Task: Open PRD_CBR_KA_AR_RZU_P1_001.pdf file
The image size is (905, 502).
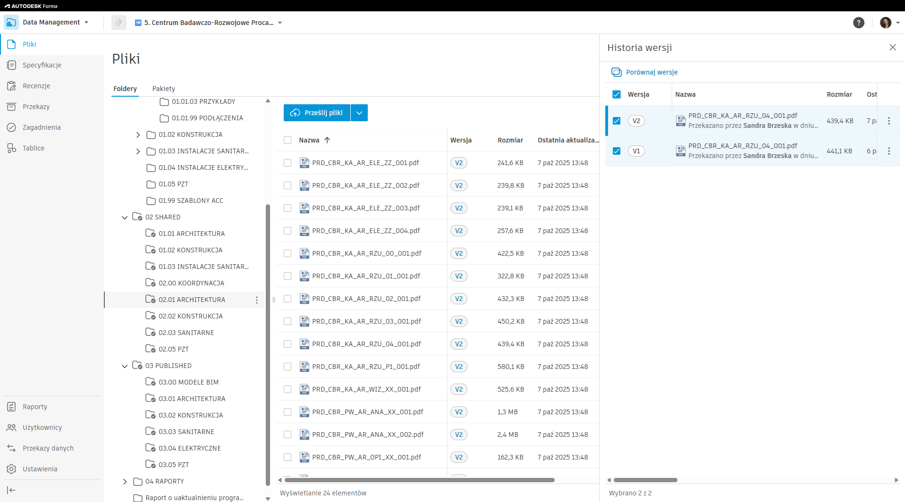Action: coord(366,367)
